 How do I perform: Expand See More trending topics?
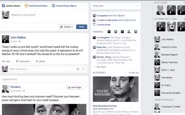point(100,67)
